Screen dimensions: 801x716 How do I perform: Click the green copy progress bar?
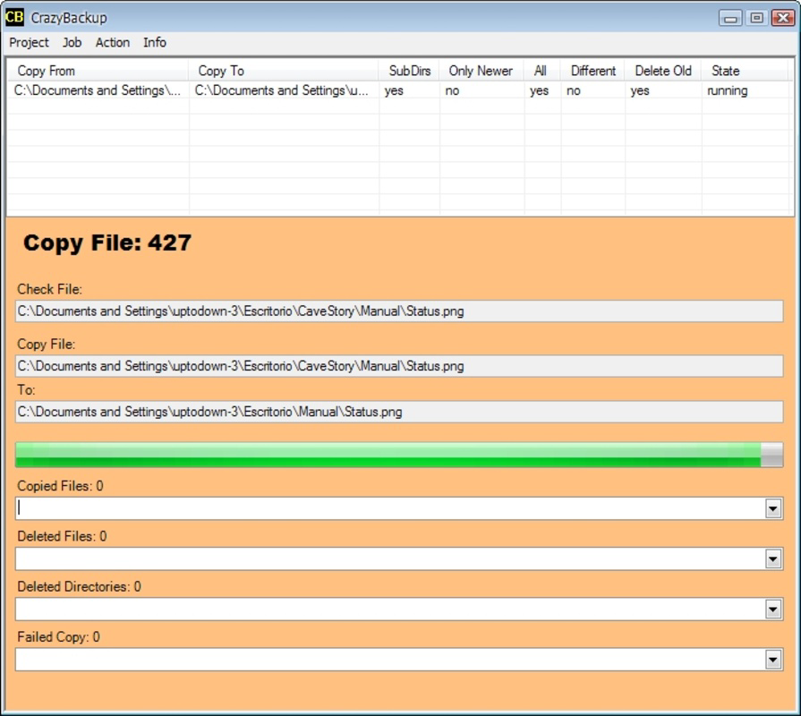399,455
